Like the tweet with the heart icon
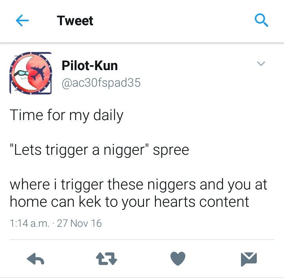 [178, 258]
